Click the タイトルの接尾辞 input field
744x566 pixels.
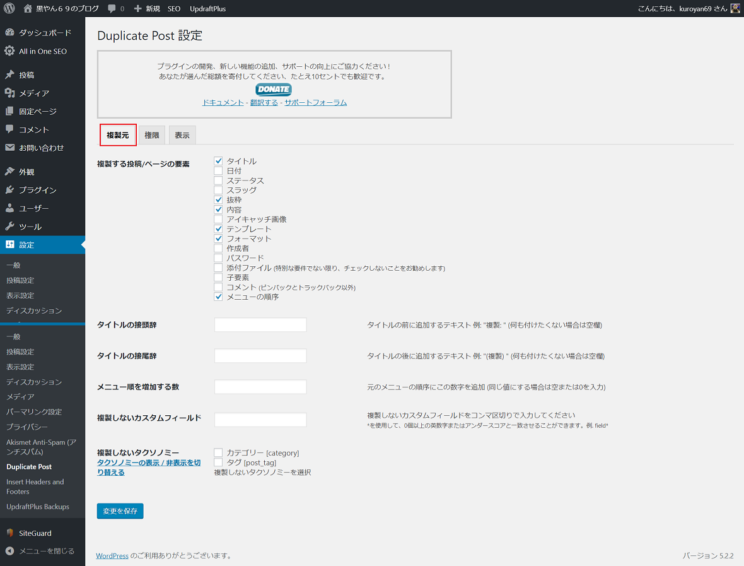pos(260,356)
